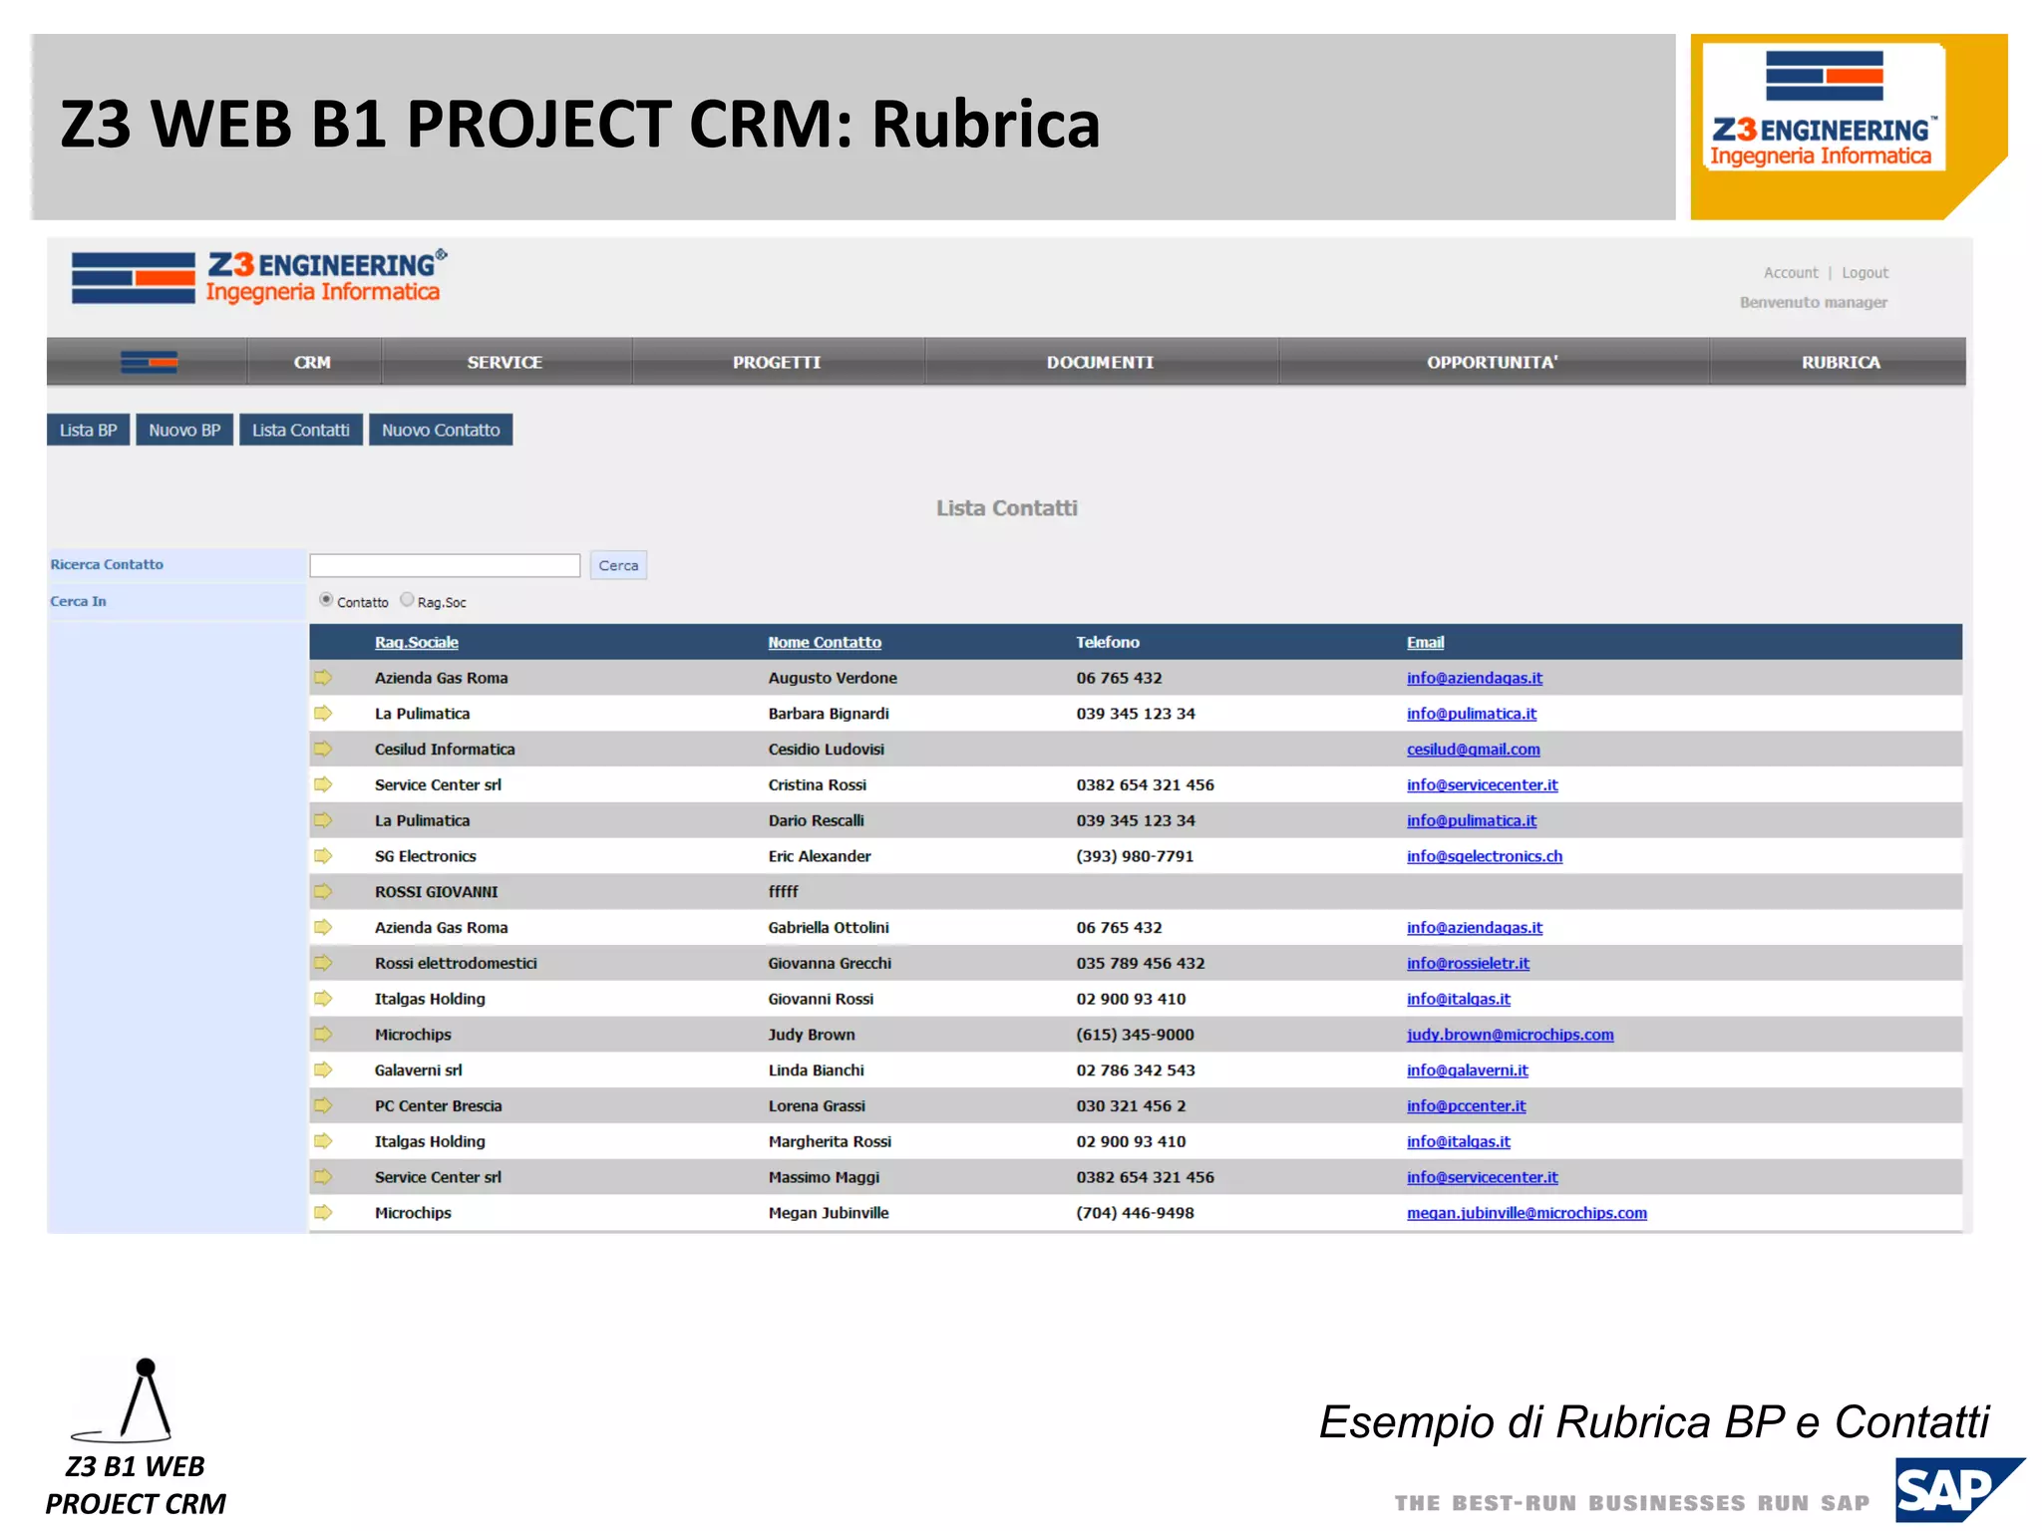Select the fffff contact name cell
The height and width of the screenshot is (1531, 2042).
(783, 892)
